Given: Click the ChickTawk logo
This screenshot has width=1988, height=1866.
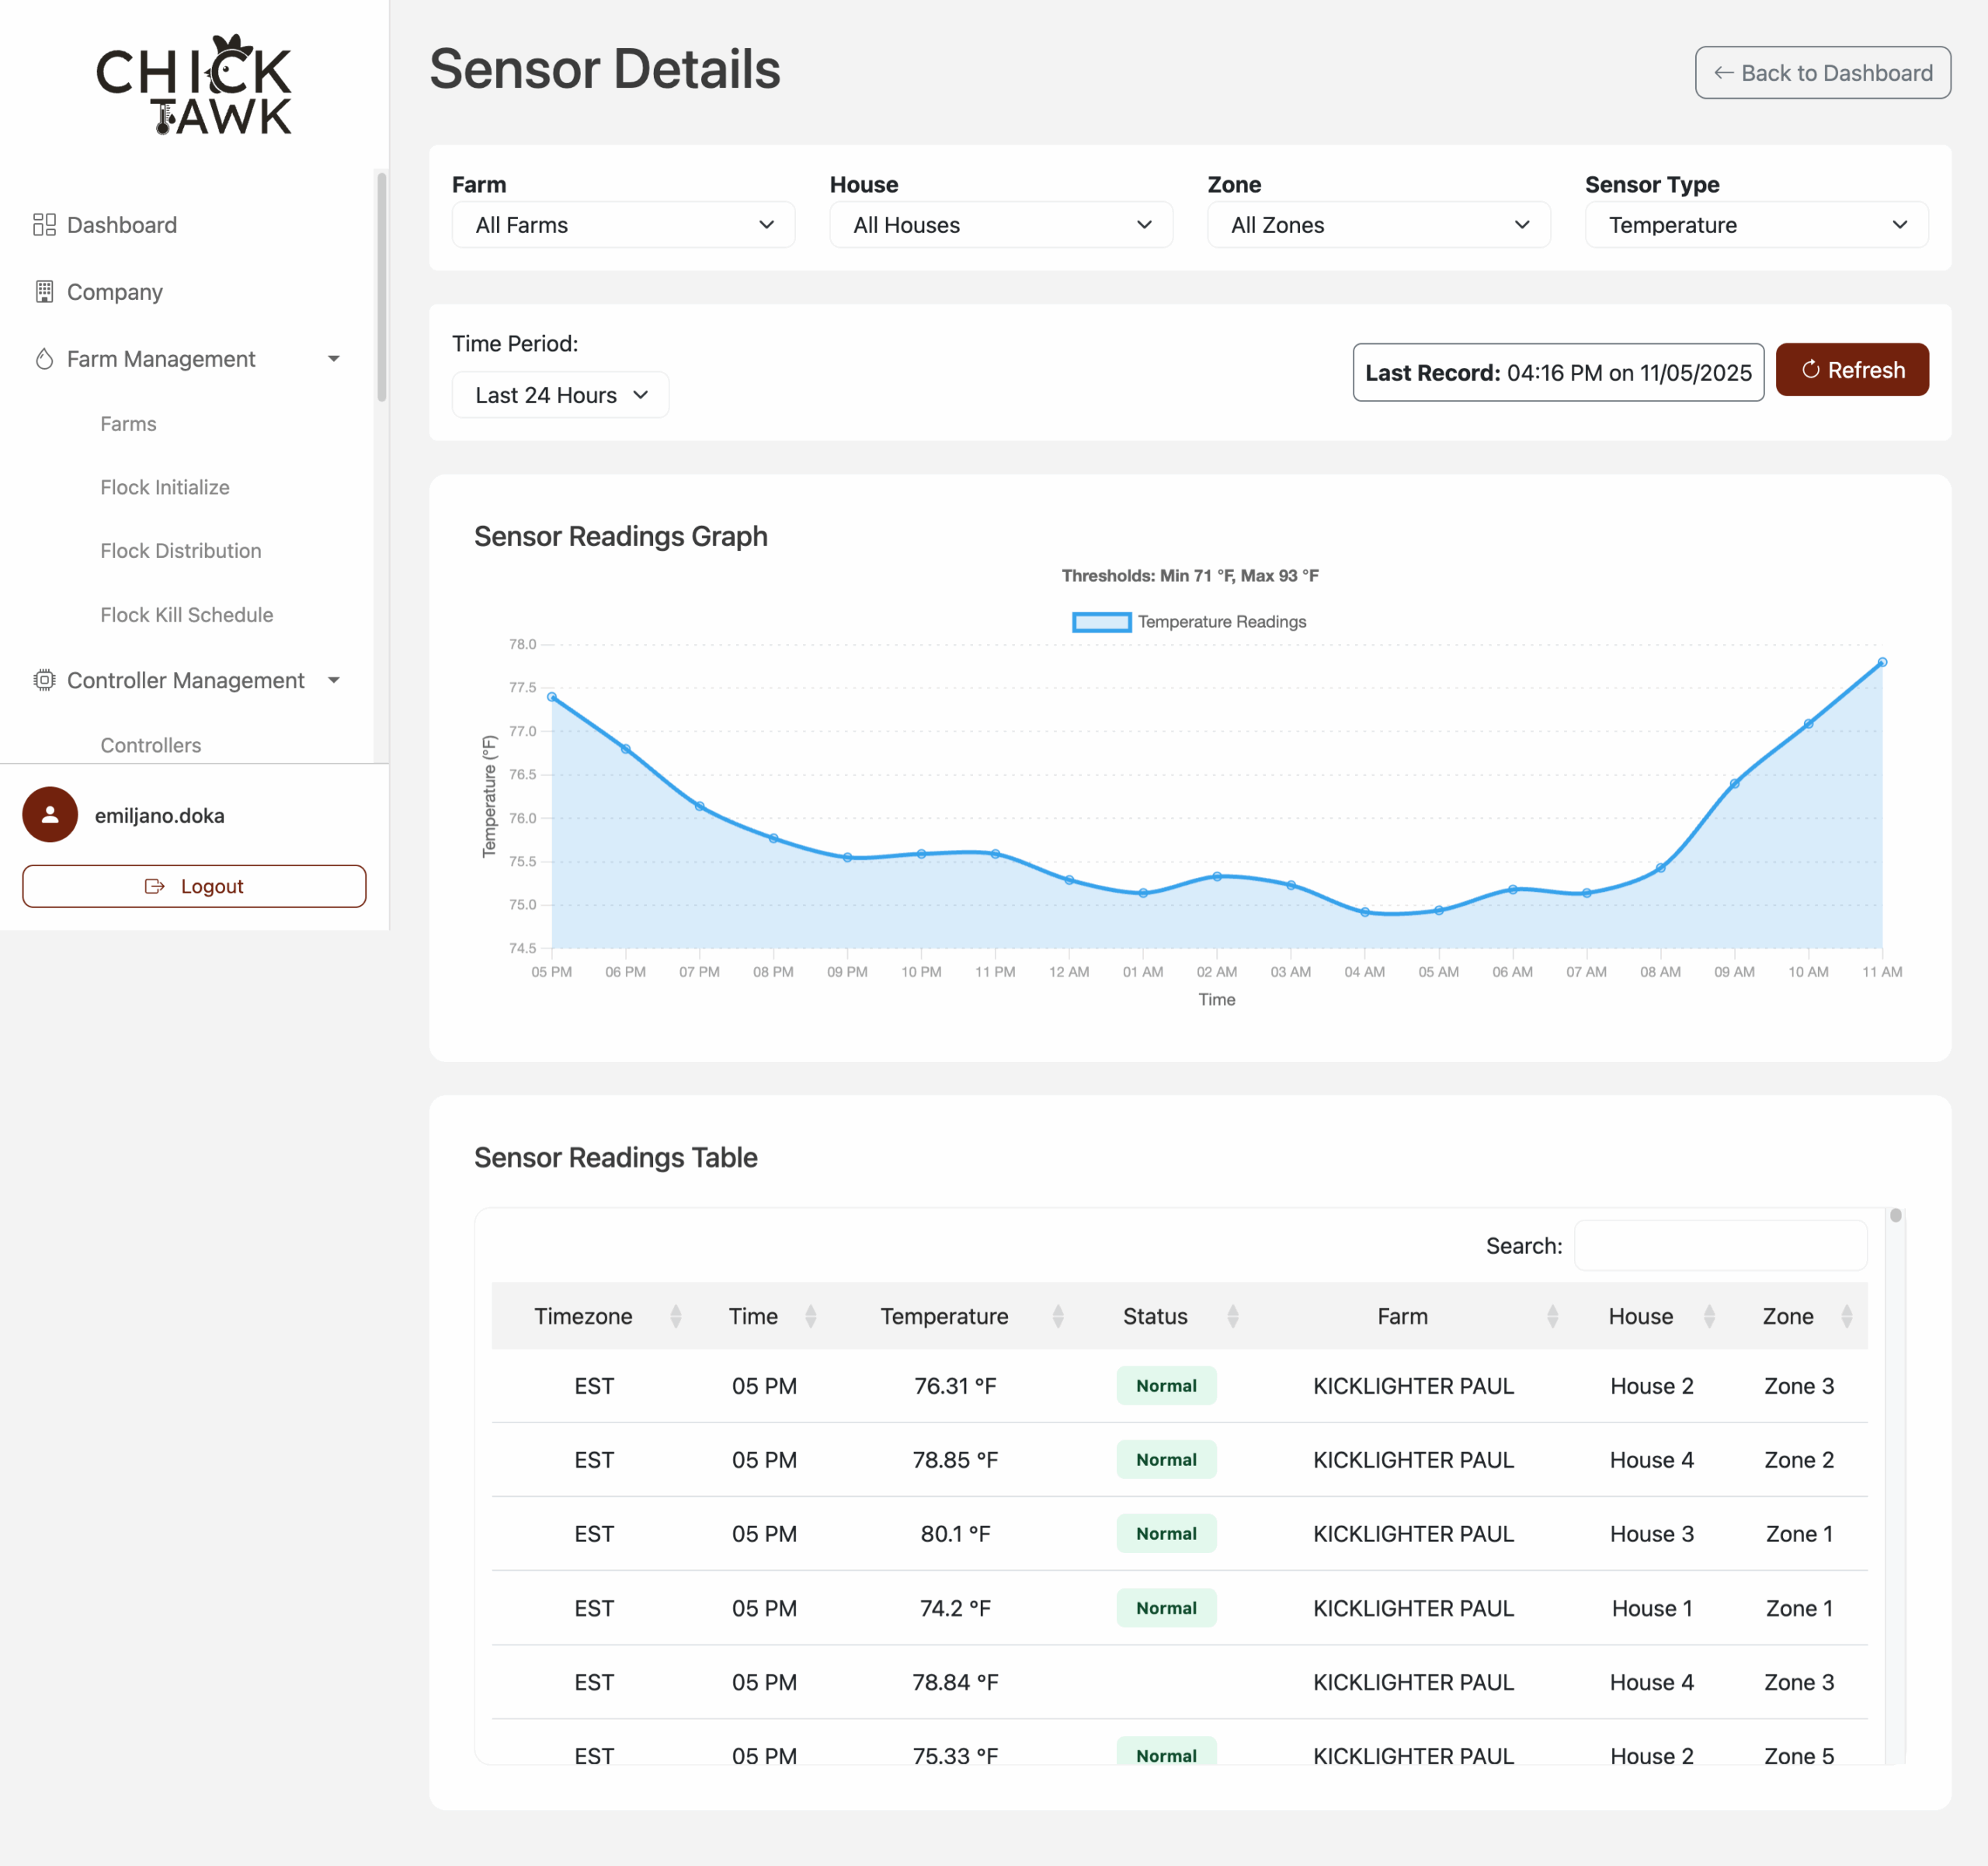Looking at the screenshot, I should tap(194, 86).
